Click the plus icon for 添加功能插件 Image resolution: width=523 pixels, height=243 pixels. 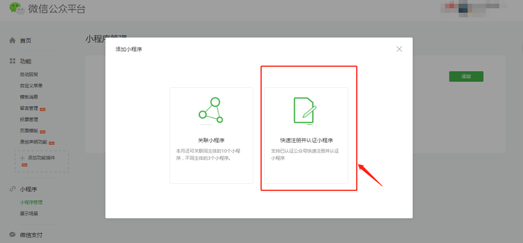[22, 158]
